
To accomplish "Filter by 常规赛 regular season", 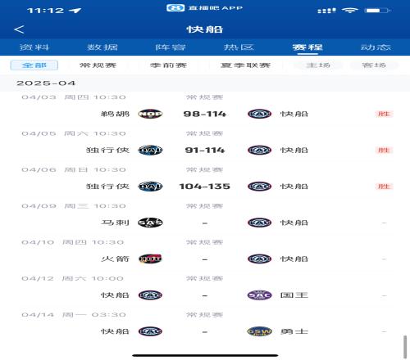I will pos(98,65).
